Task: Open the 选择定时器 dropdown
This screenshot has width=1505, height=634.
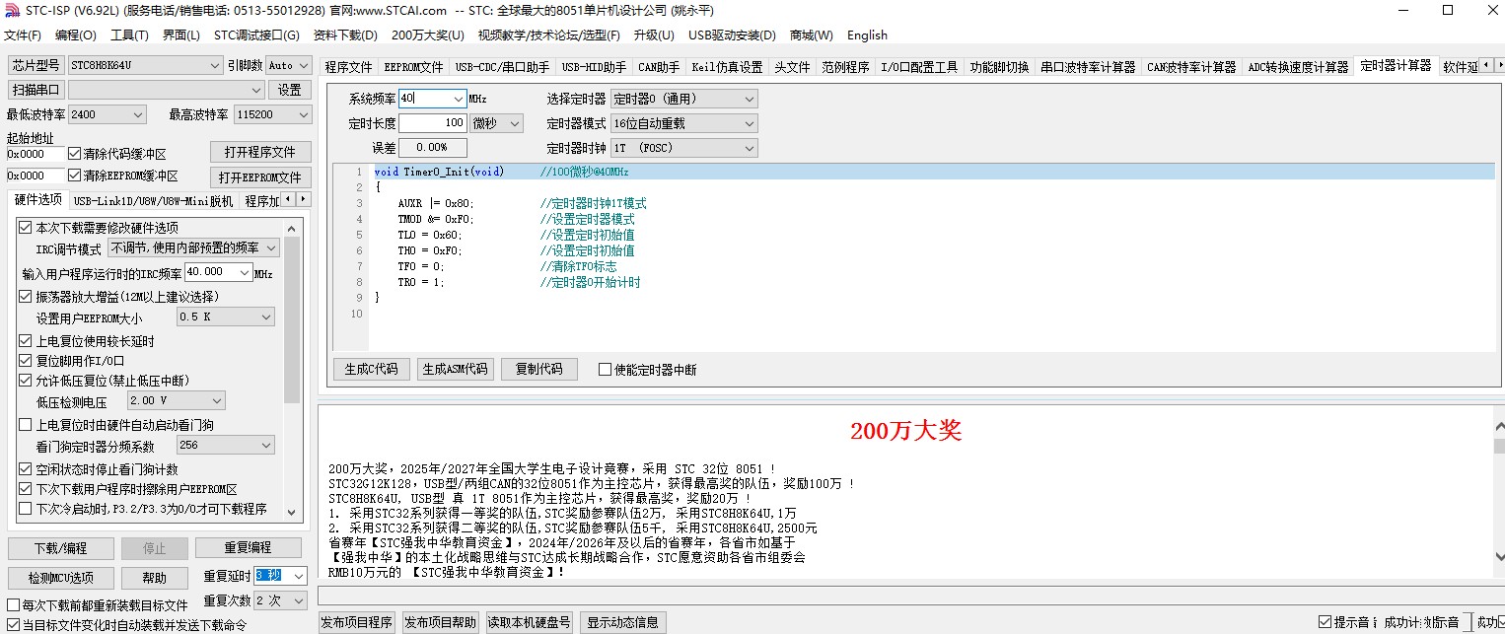Action: point(683,99)
